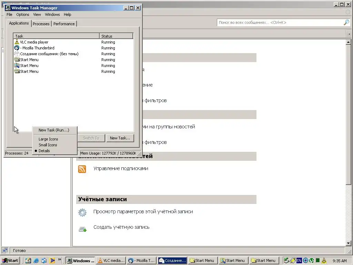This screenshot has width=353, height=265.
Task: Click the VLC cone tray icon
Action: coord(324,261)
